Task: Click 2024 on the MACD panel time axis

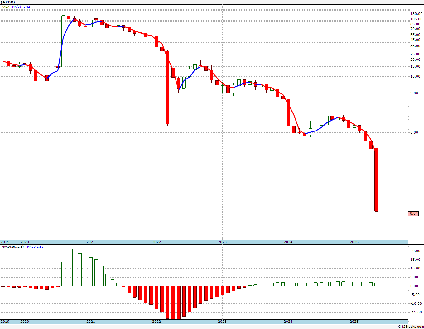Action: [x=288, y=322]
